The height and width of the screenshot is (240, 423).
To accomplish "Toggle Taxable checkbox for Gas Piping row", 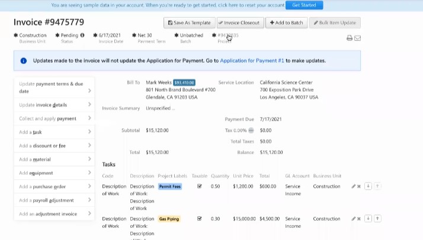I will click(x=200, y=219).
